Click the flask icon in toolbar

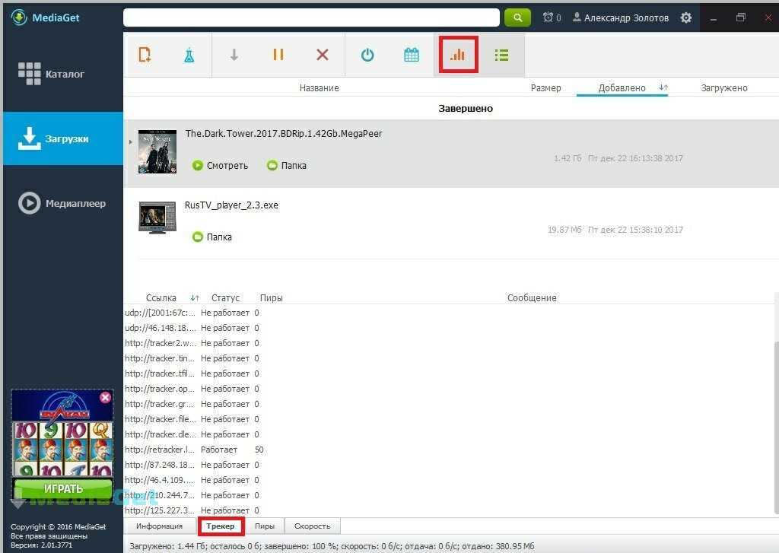tap(189, 55)
